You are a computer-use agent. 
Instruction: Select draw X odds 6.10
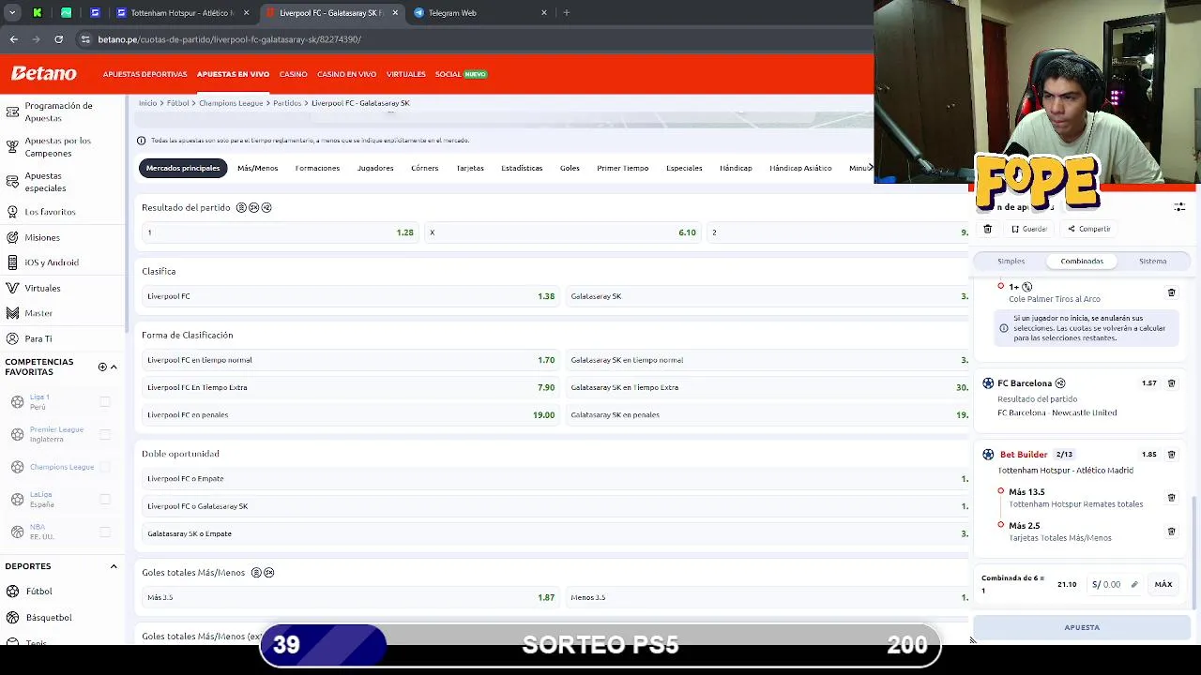[x=563, y=232]
